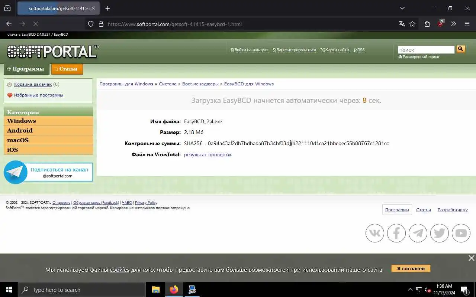This screenshot has height=297, width=476.
Task: Open Разработчику footer link
Action: pyautogui.click(x=453, y=210)
